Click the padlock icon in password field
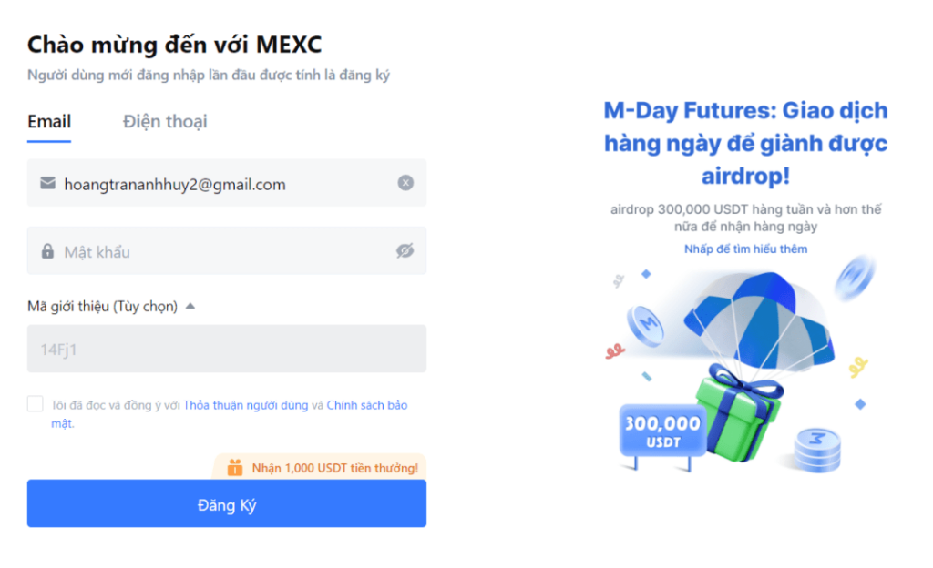The width and height of the screenshot is (933, 568). (x=47, y=251)
